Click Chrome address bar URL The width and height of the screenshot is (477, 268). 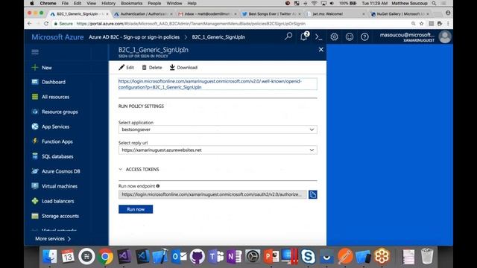191,24
